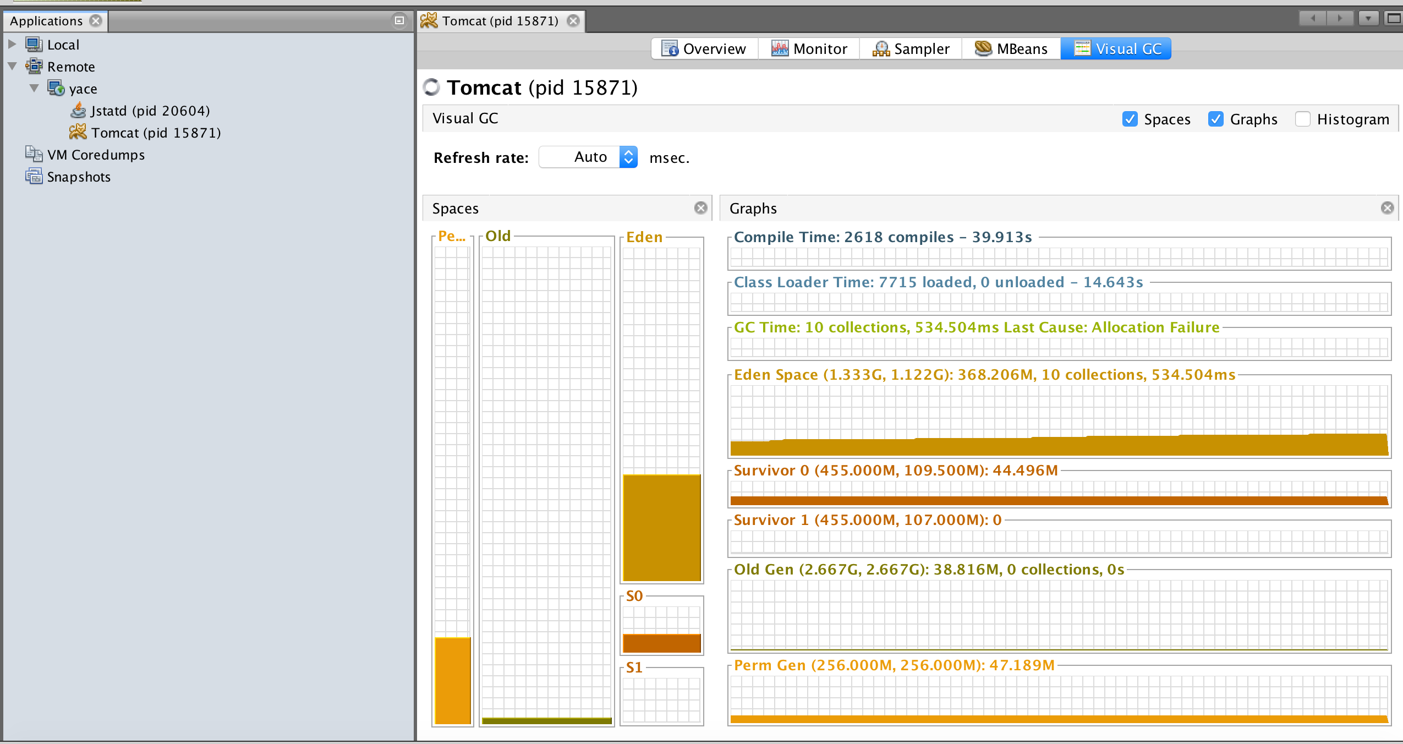Click the yace remote host icon

(x=56, y=88)
